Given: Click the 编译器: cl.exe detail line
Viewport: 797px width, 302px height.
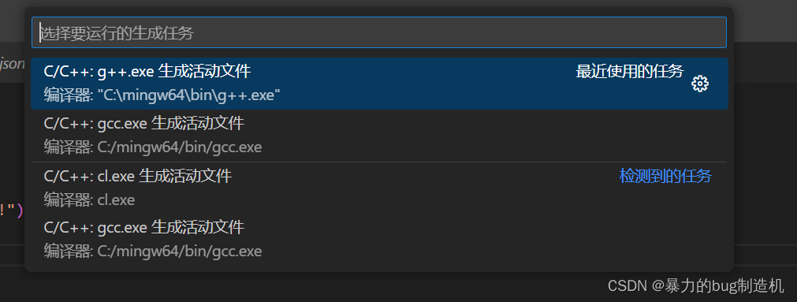Looking at the screenshot, I should point(89,199).
